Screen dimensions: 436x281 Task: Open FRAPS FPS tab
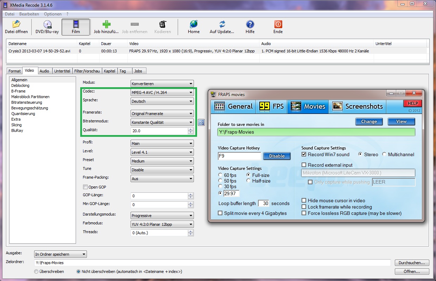coord(272,106)
